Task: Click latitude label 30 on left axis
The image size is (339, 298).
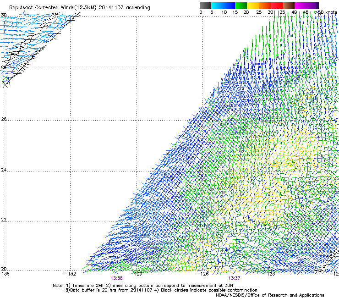Action: pyautogui.click(x=4, y=15)
